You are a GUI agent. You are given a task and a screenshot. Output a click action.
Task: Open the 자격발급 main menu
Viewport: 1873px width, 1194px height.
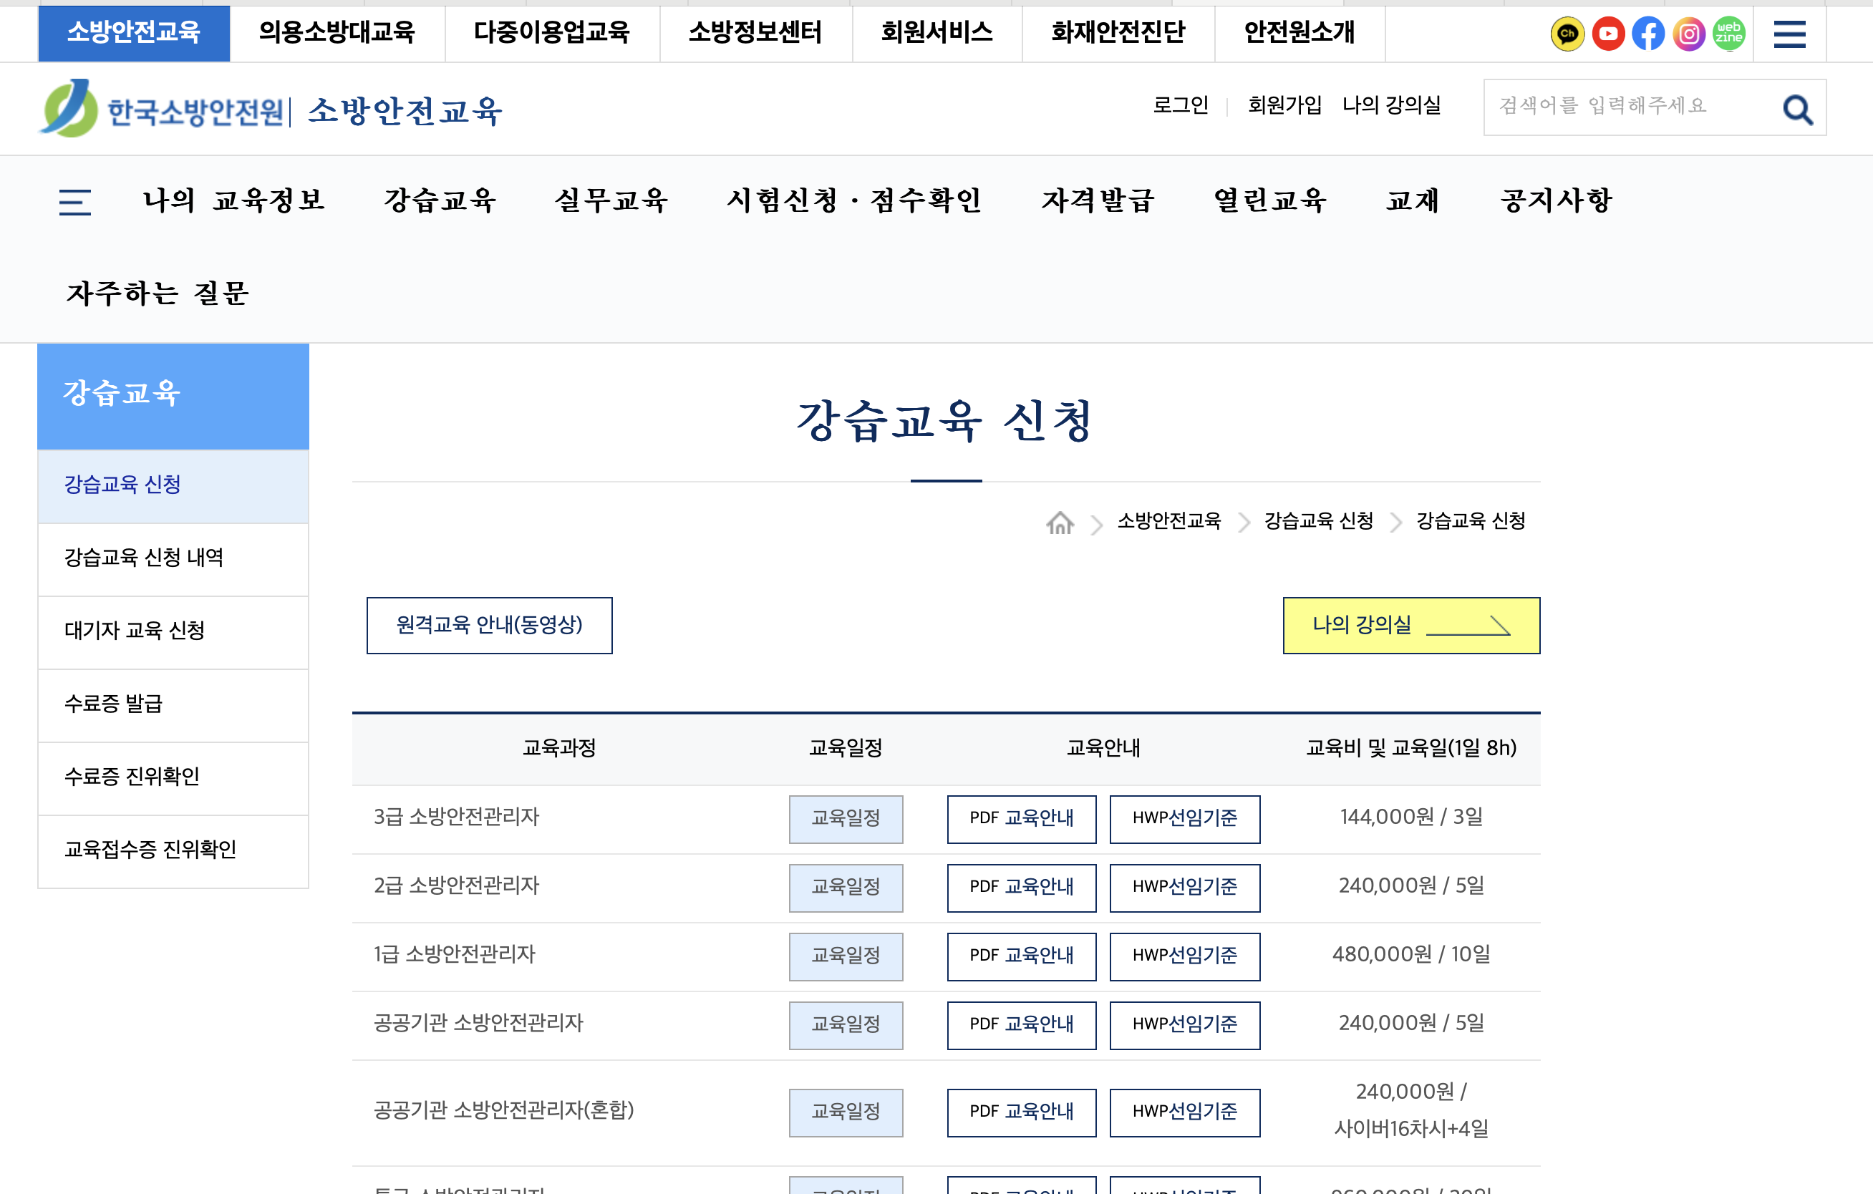pyautogui.click(x=1098, y=200)
